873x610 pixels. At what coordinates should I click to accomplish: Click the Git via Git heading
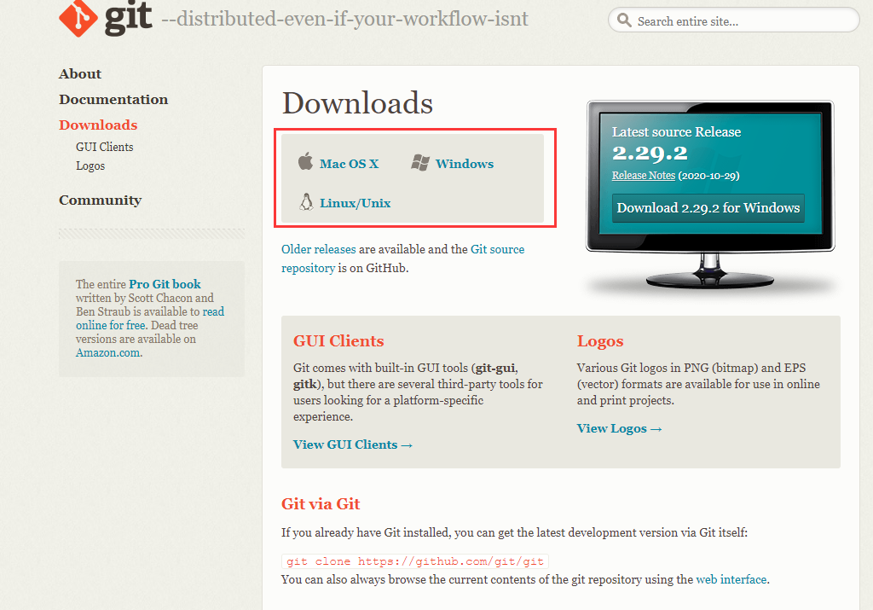pos(321,503)
